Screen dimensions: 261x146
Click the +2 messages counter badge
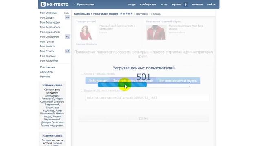click(x=67, y=36)
